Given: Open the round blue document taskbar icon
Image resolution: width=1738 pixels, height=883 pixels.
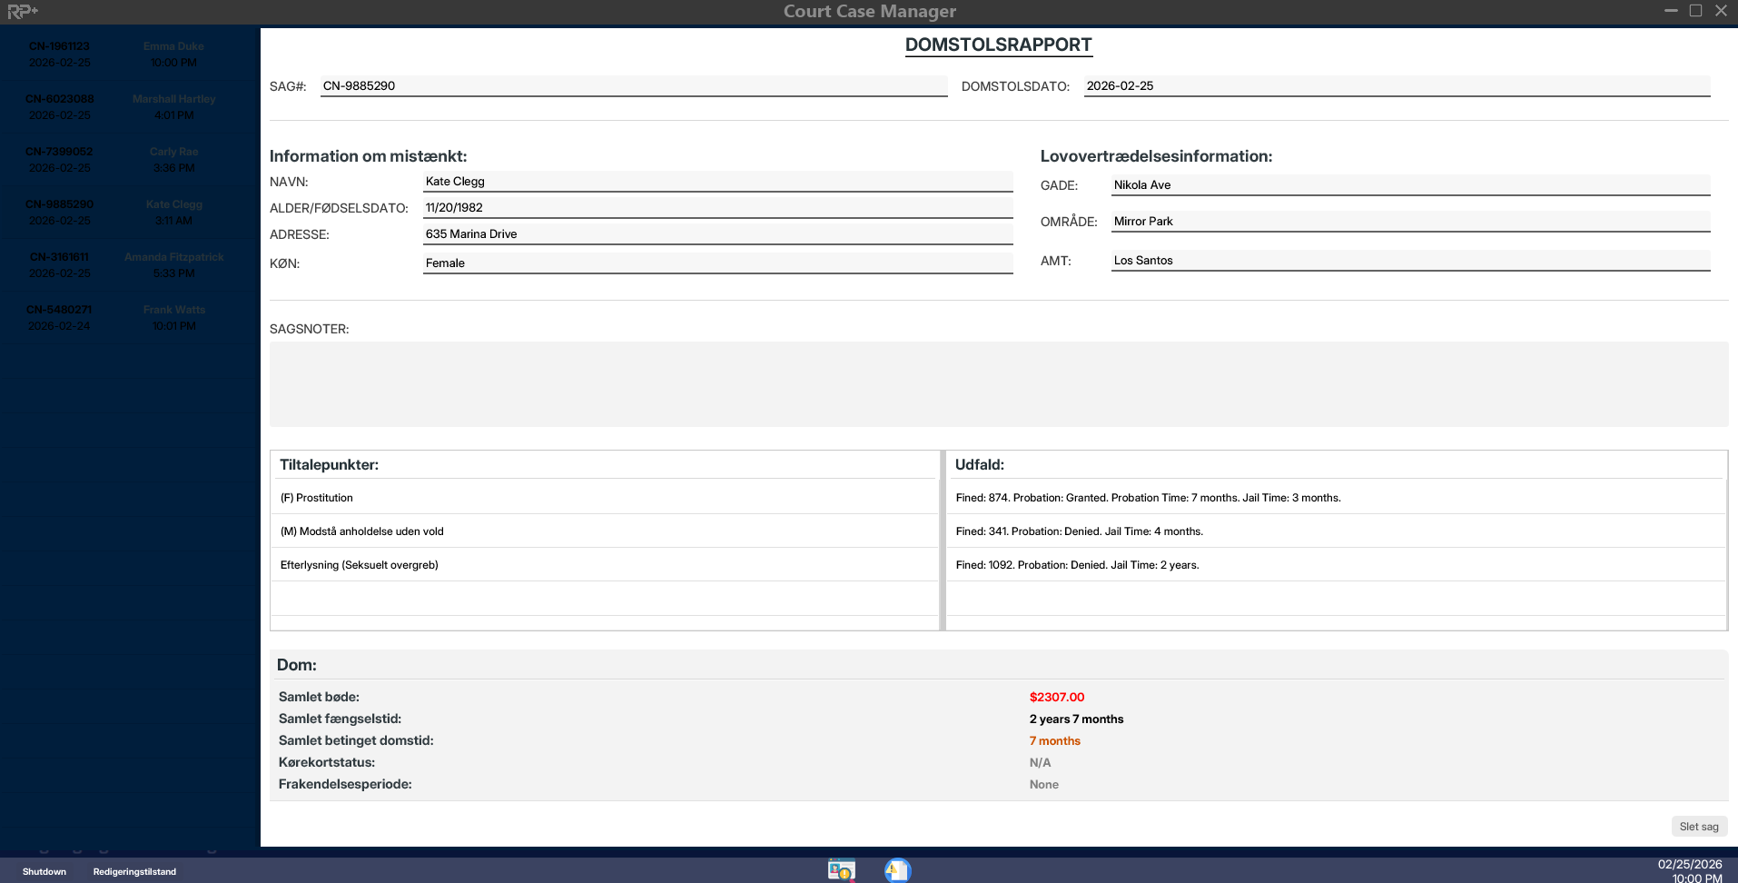Looking at the screenshot, I should (x=897, y=870).
